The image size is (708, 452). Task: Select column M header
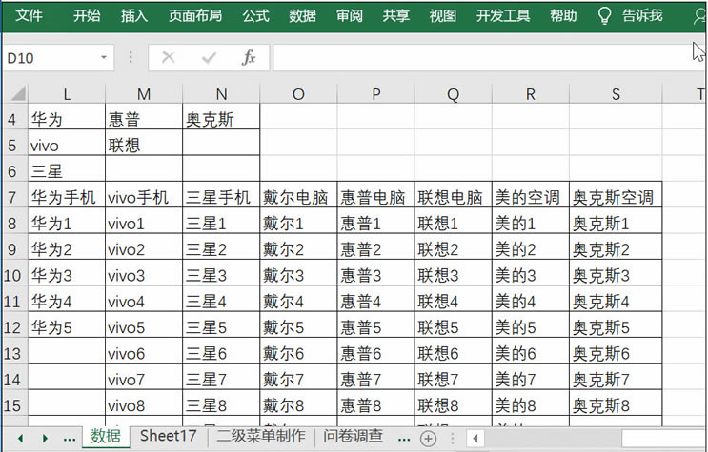point(144,94)
